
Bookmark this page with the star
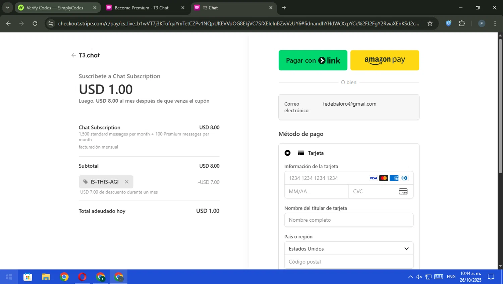pyautogui.click(x=430, y=23)
